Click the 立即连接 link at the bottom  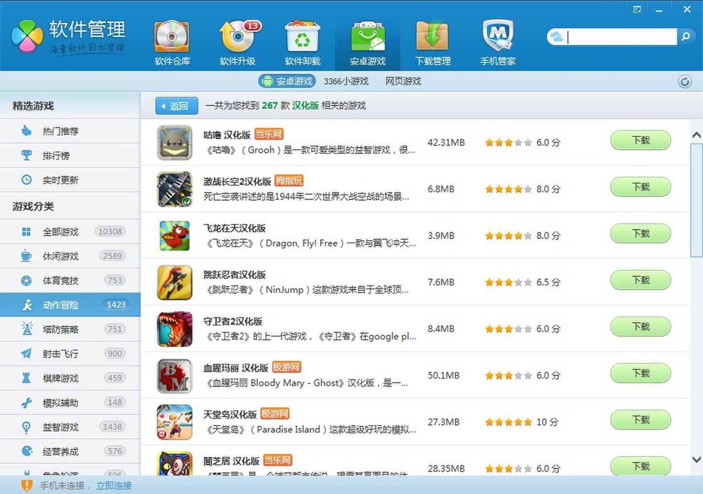click(114, 486)
